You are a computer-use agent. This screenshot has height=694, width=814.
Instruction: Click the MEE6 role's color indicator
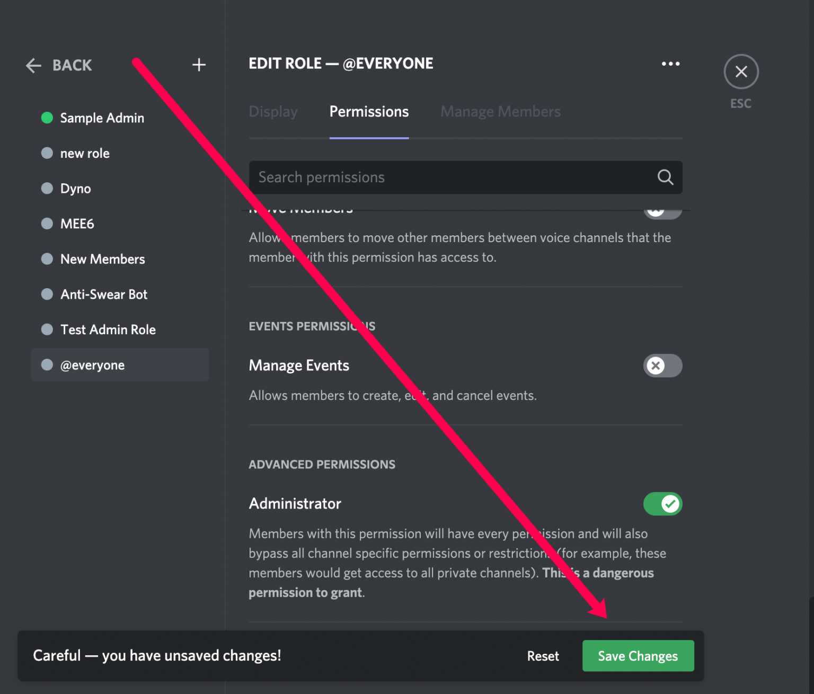[47, 224]
